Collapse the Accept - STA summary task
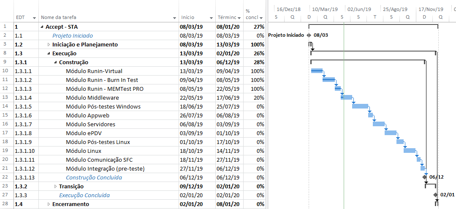Screen dimensions: 456x209 (x=42, y=27)
